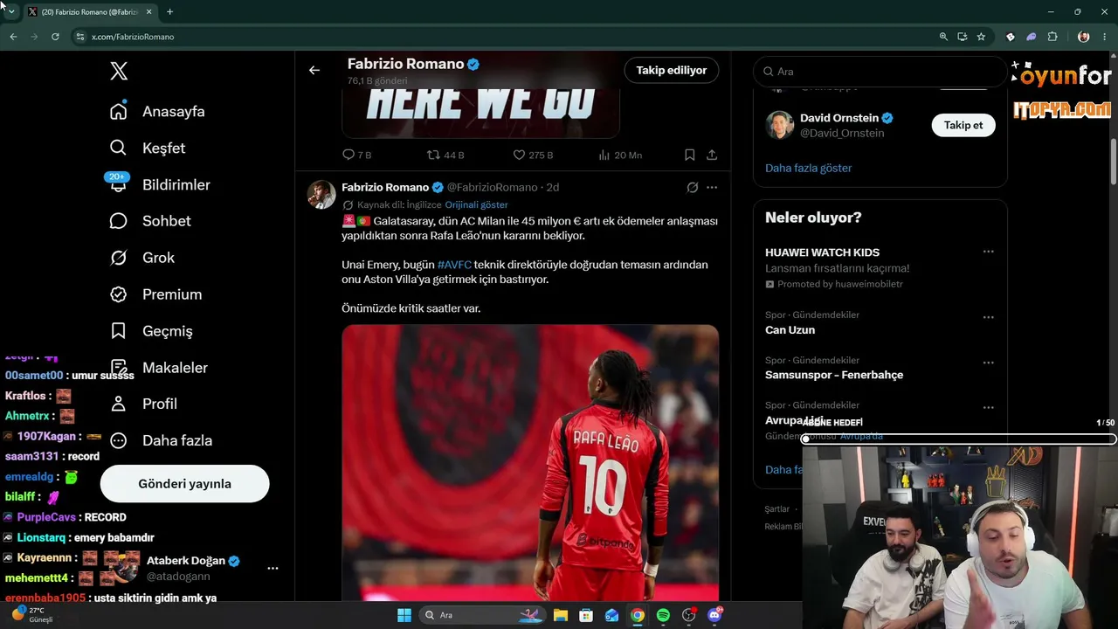
Task: Open account menu dots beside Ataberk Doğan
Action: (x=273, y=568)
